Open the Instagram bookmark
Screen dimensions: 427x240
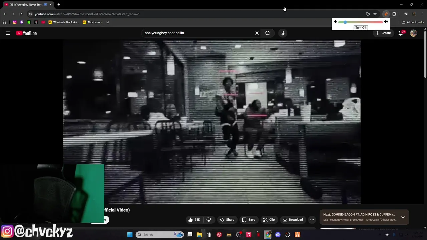click(x=15, y=22)
